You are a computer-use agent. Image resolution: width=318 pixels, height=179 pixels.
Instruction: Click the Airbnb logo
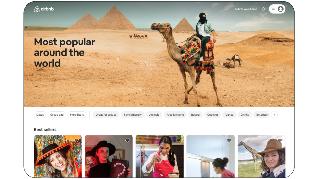coord(44,9)
